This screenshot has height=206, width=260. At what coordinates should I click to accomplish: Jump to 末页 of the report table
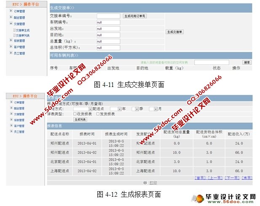click(x=247, y=178)
